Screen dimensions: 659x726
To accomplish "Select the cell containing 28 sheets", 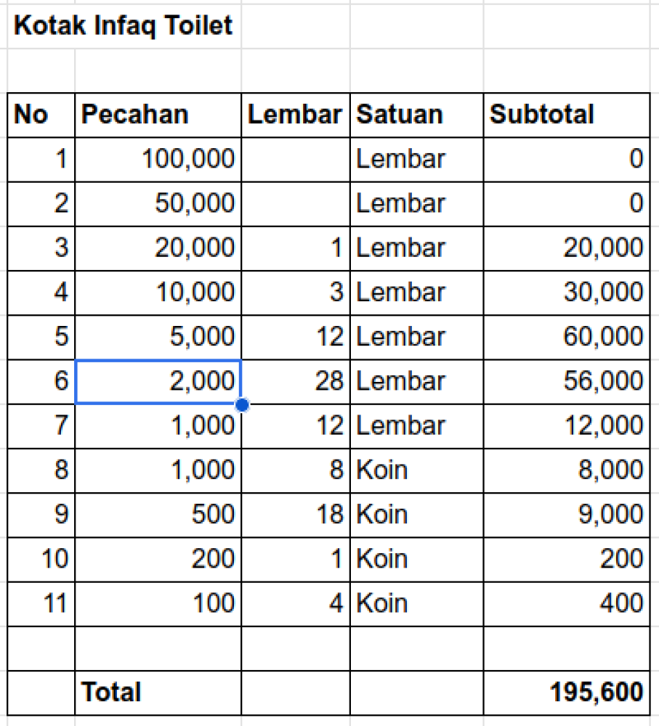I will click(x=295, y=381).
